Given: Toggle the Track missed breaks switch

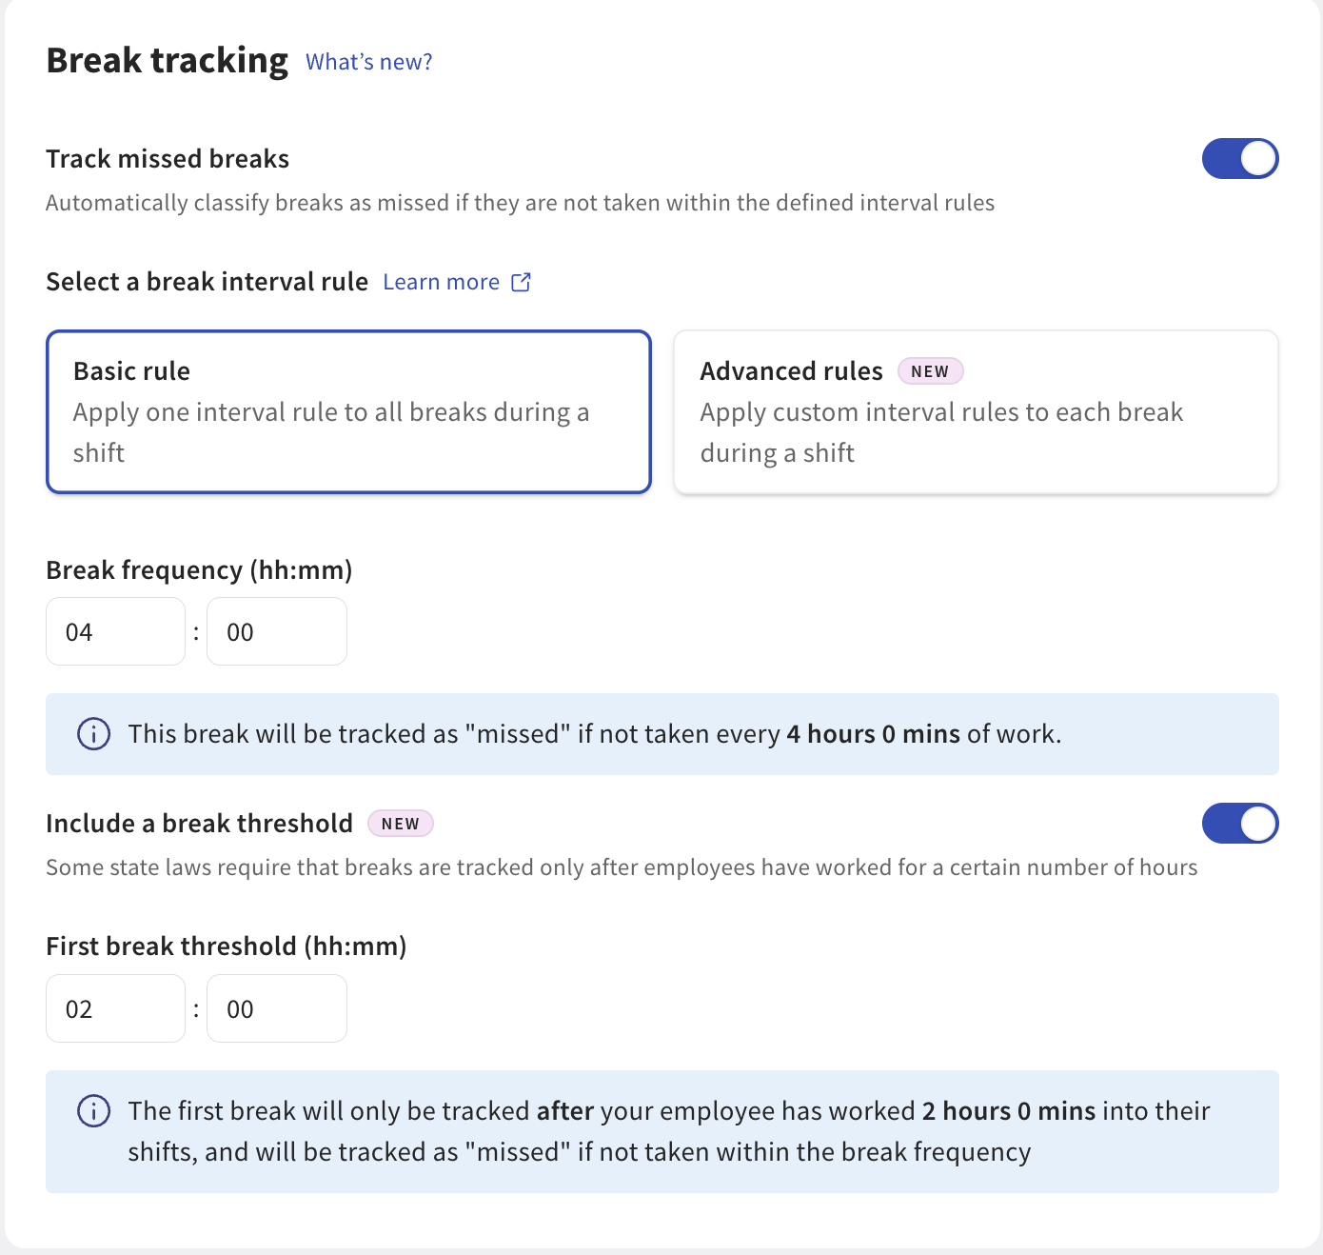Looking at the screenshot, I should tap(1239, 159).
